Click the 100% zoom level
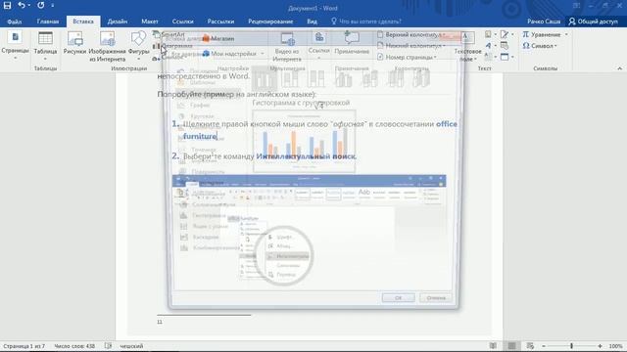This screenshot has height=352, width=627. pyautogui.click(x=616, y=346)
